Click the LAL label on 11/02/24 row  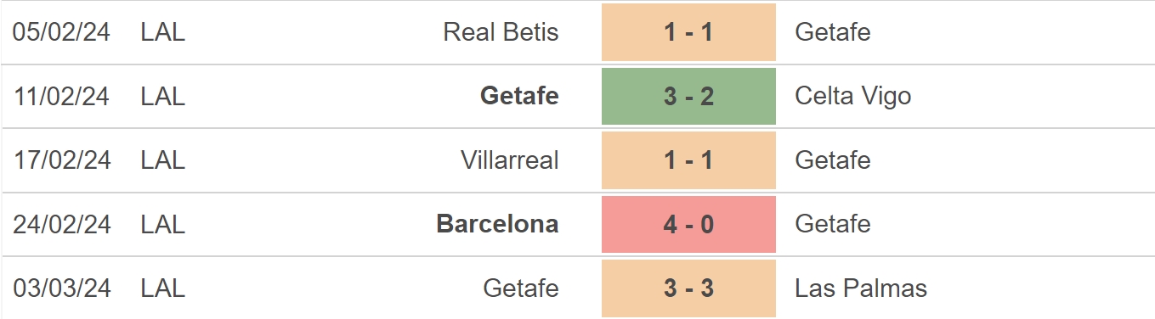162,96
